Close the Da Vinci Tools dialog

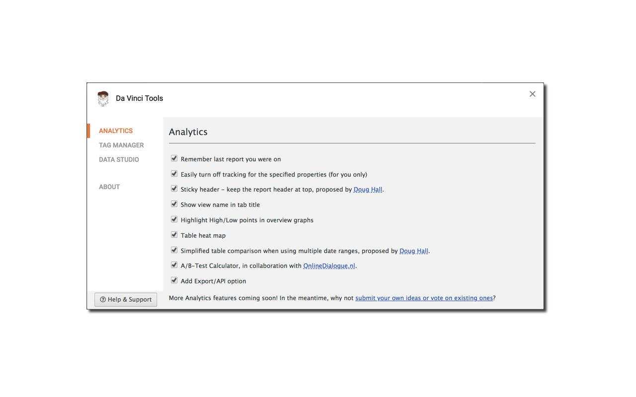[532, 94]
